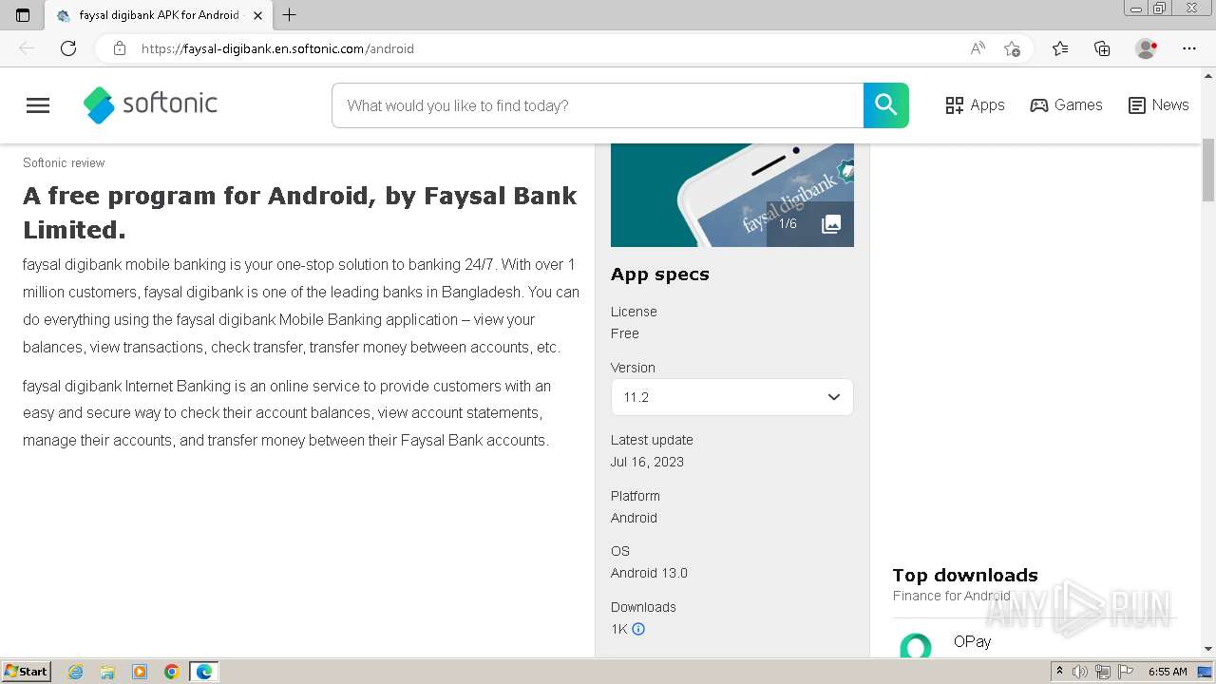View site information lock icon
The width and height of the screenshot is (1216, 684).
point(120,48)
